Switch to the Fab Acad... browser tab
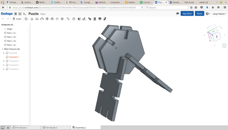The image size is (228, 130). point(190,2)
